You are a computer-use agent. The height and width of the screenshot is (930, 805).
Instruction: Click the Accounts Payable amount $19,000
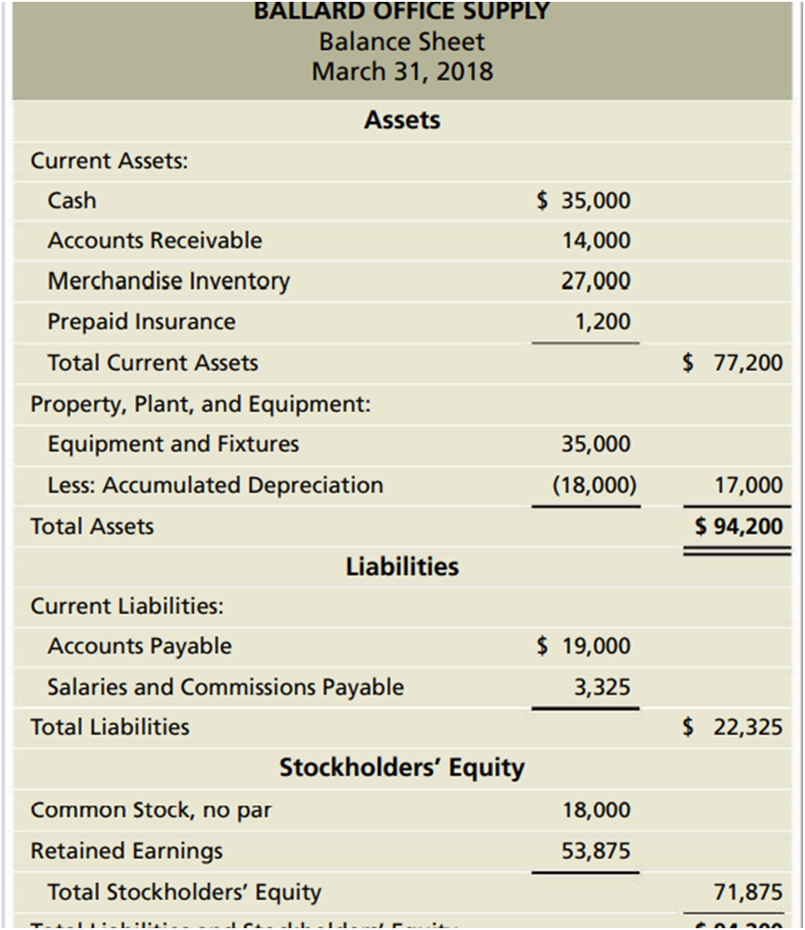[x=584, y=647]
